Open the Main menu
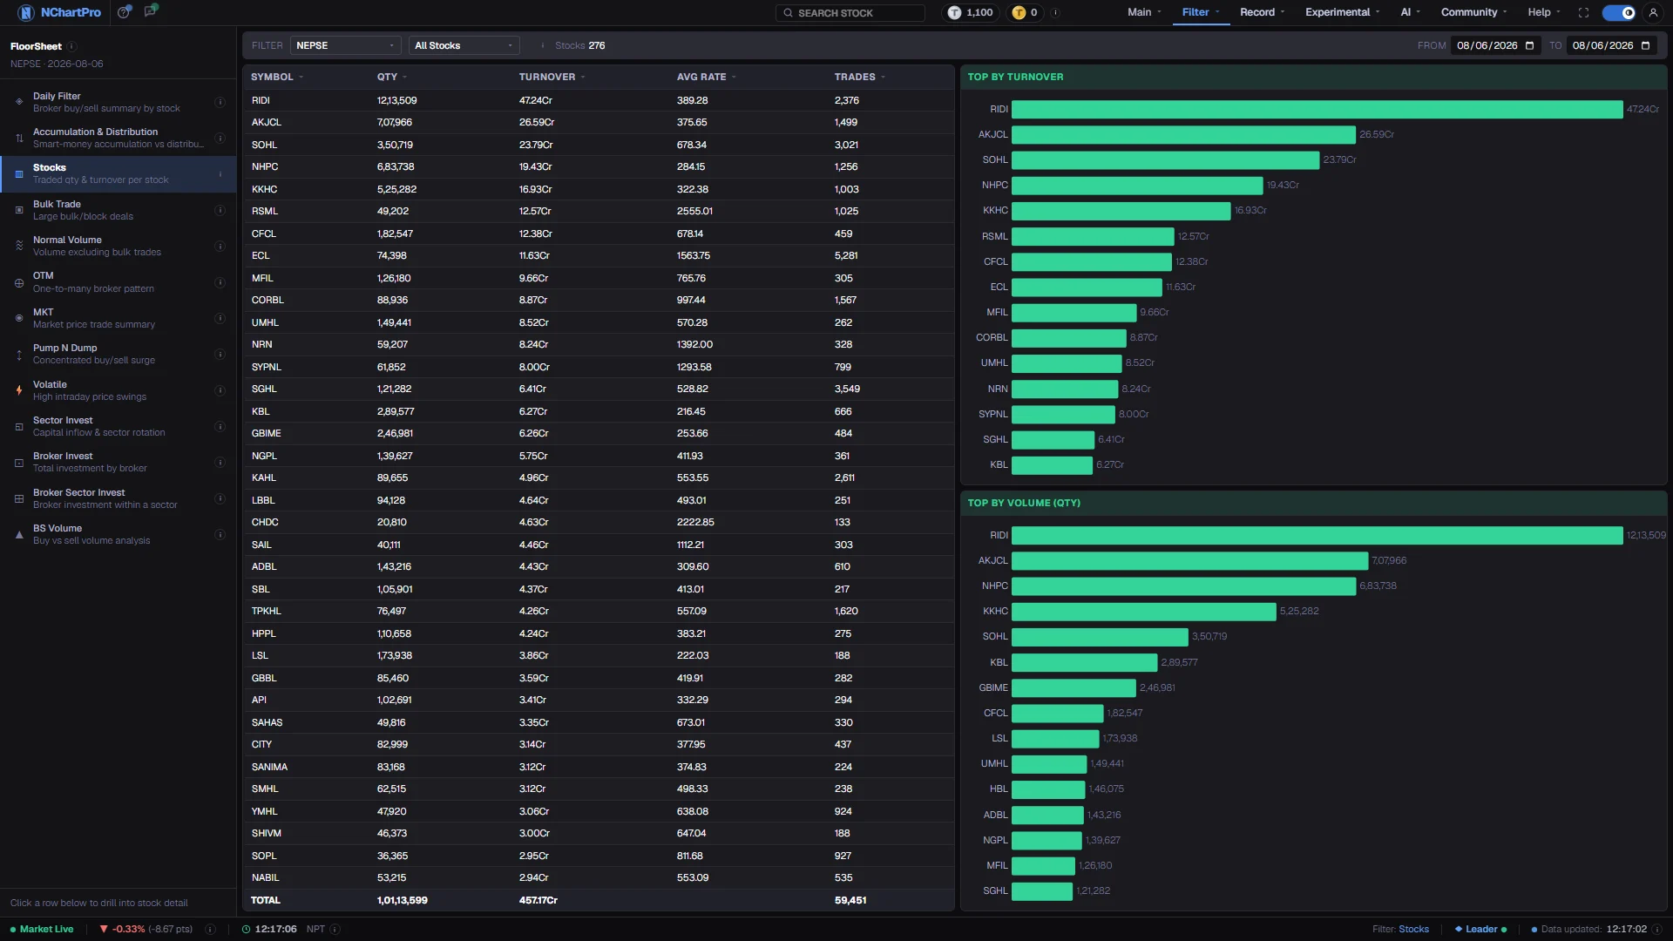 click(x=1144, y=12)
